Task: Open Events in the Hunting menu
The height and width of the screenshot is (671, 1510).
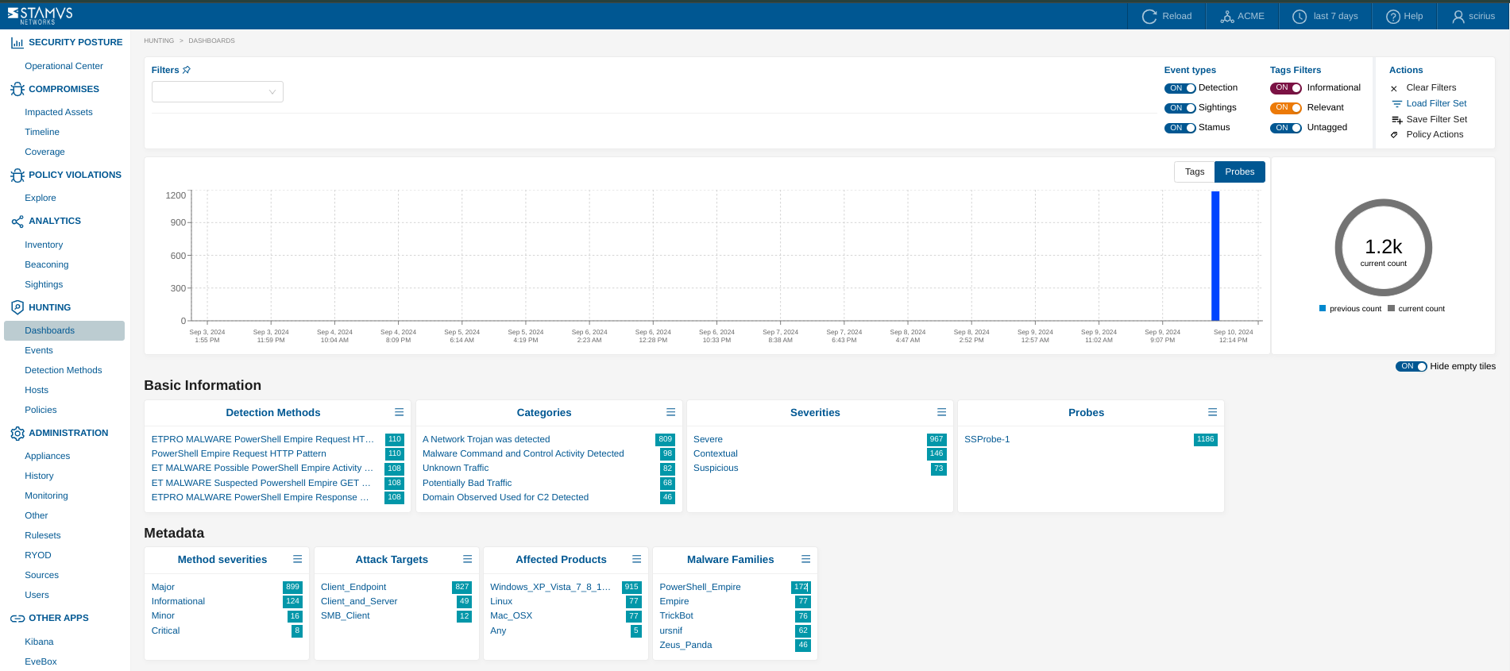Action: click(x=39, y=350)
